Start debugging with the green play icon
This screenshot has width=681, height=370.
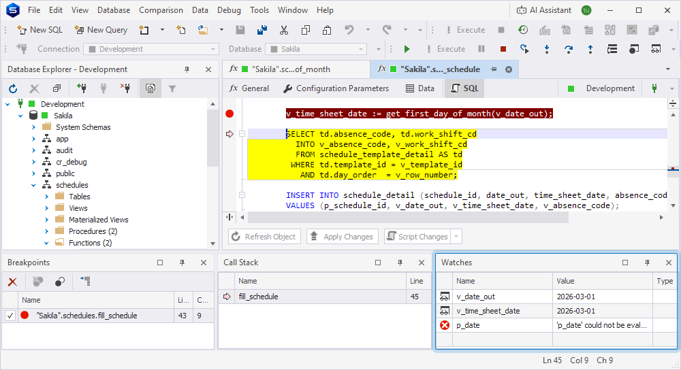407,49
